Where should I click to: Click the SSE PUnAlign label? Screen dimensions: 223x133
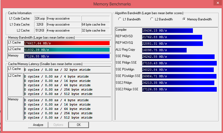[x=125, y=69]
